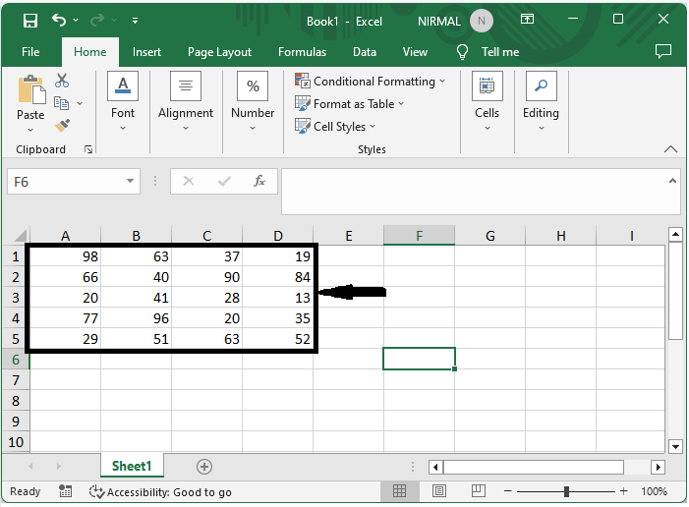Save the workbook with the floppy icon
689x507 pixels.
(x=30, y=21)
